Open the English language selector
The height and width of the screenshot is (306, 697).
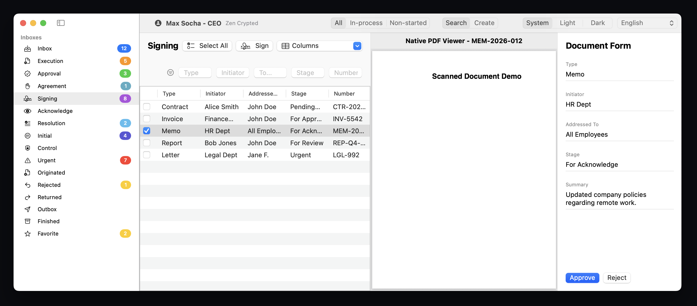[647, 23]
